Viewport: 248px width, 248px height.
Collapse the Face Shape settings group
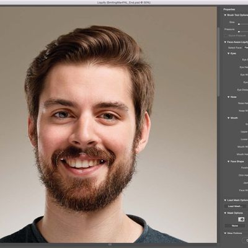[x=229, y=161]
